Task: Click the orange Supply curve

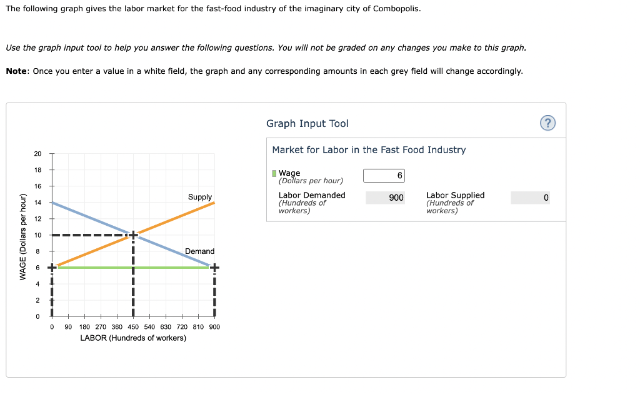Action: pyautogui.click(x=181, y=218)
